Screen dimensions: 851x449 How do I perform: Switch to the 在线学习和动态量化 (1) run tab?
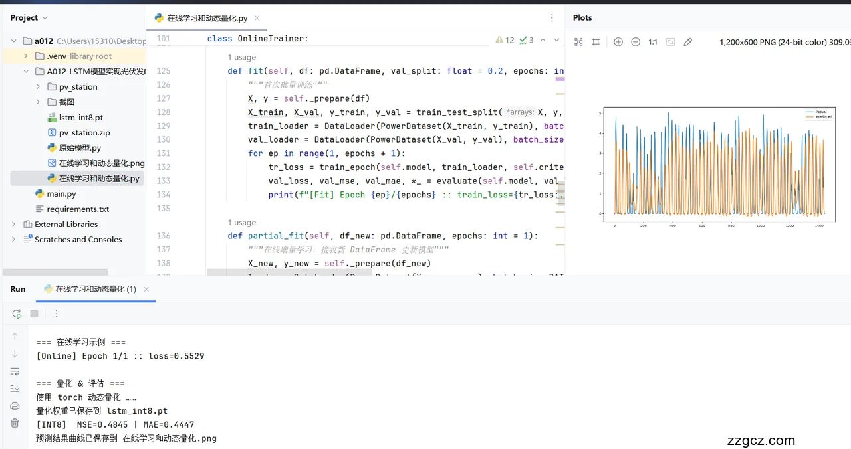96,289
